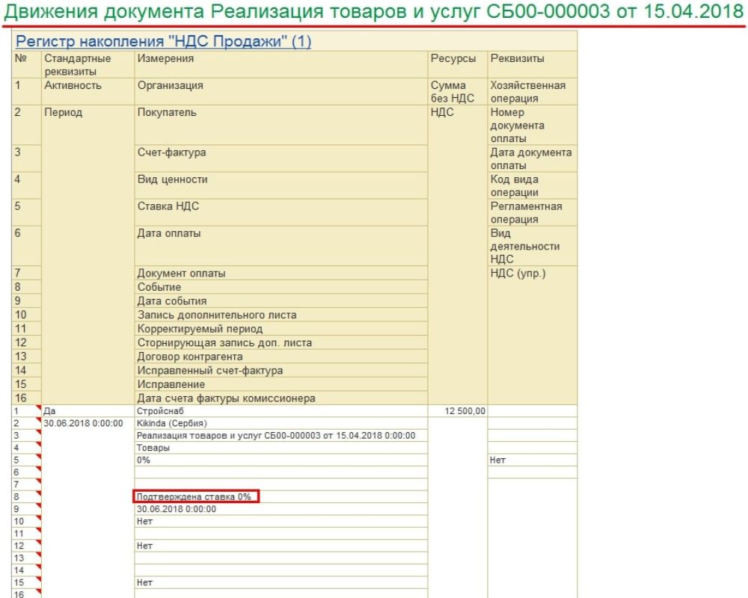Select the Хозяйственная операция cell
The width and height of the screenshot is (748, 598).
pos(533,92)
